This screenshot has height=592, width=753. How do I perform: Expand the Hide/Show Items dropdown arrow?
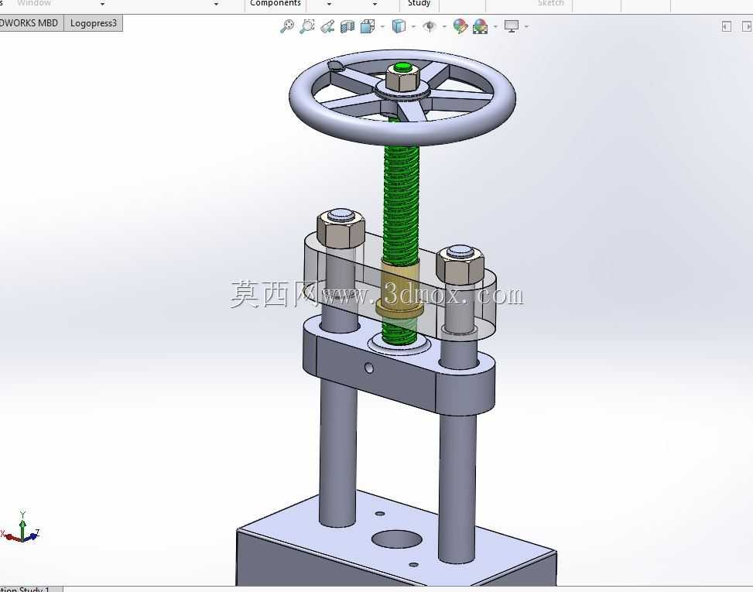pyautogui.click(x=444, y=26)
